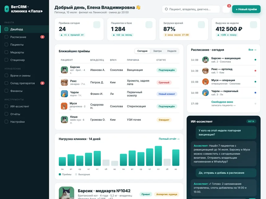Go to Расписание in the sidebar
This screenshot has width=266, height=199.
(24, 37)
